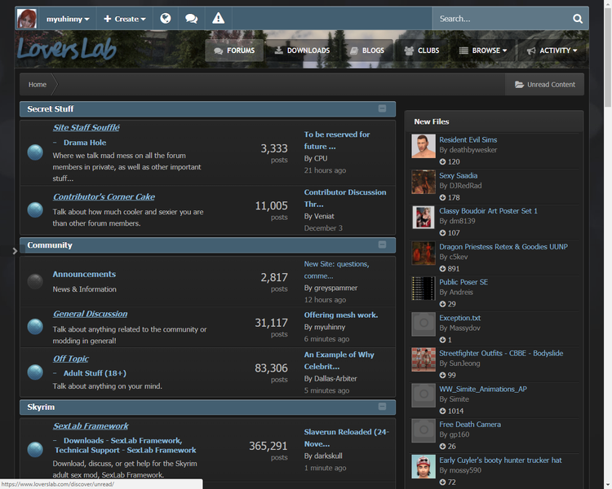This screenshot has height=489, width=612.
Task: Open 'An Example of Why Celebrit...' topic
Action: [339, 361]
